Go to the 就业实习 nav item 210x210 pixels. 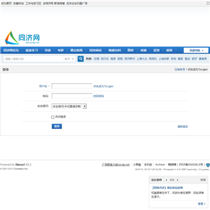32,50
